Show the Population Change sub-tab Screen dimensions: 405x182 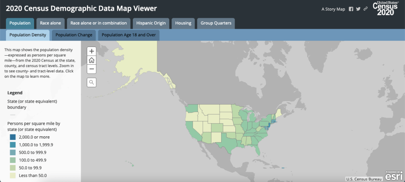pyautogui.click(x=74, y=35)
